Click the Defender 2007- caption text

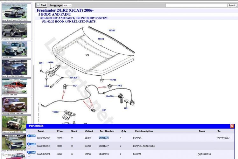pyautogui.click(x=7, y=58)
